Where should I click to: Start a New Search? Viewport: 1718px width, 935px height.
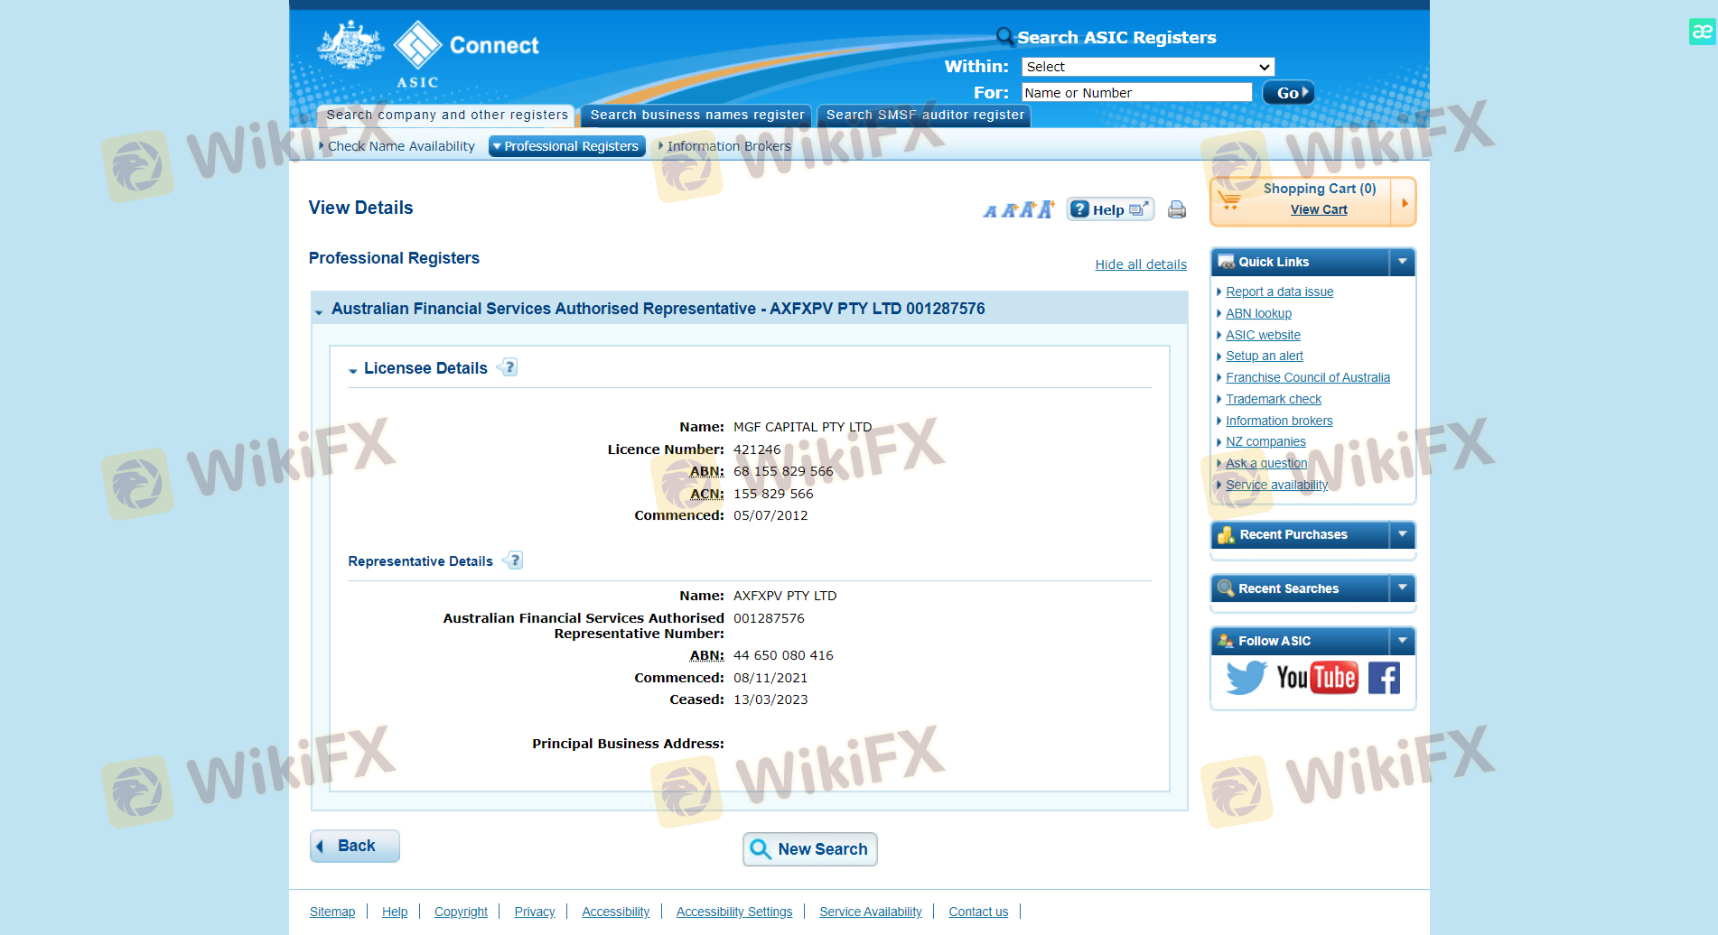(810, 849)
